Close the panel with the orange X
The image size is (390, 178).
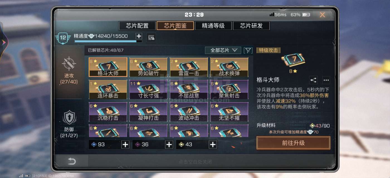coord(322,15)
